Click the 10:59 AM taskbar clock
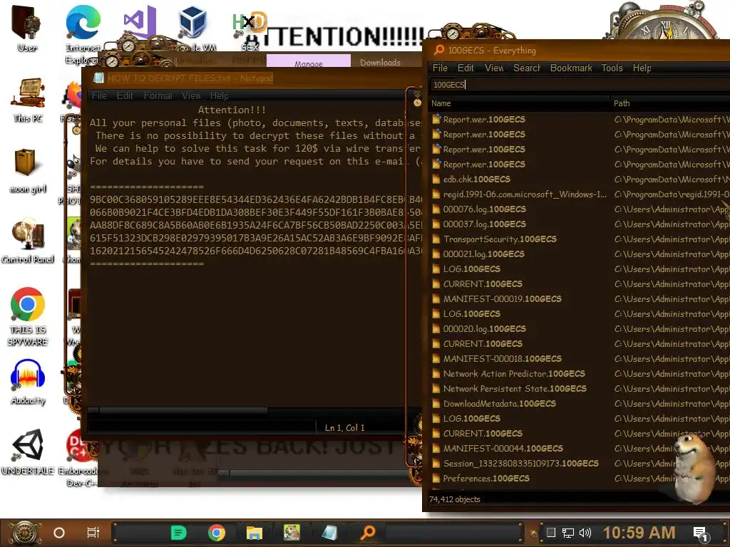This screenshot has width=730, height=547. pos(639,533)
